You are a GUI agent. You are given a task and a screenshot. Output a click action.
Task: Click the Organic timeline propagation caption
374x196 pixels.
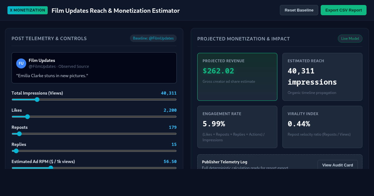coord(312,93)
